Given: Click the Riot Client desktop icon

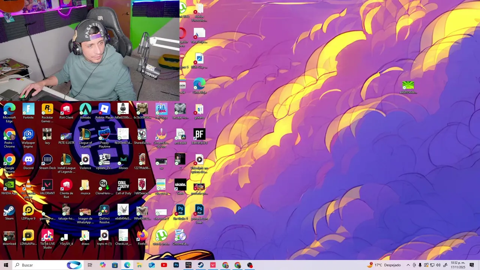Looking at the screenshot, I should 66,111.
